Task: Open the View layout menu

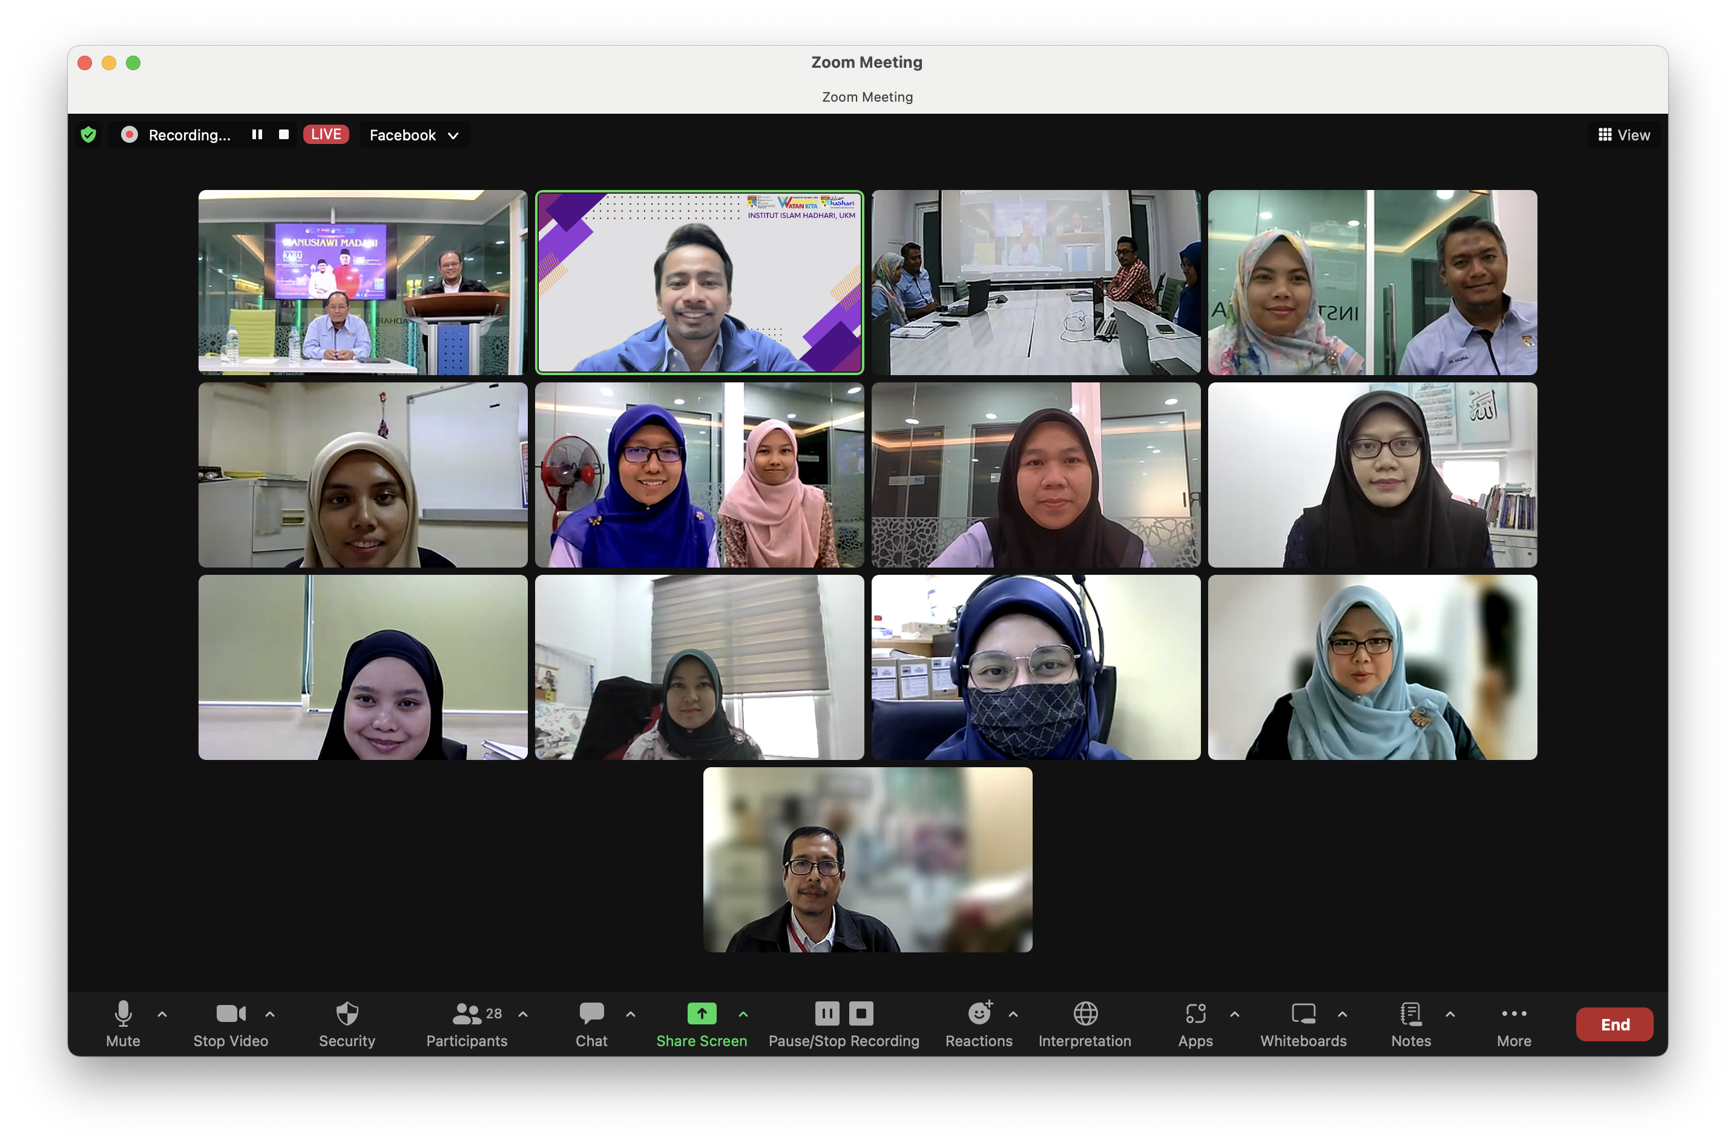Action: click(x=1624, y=135)
